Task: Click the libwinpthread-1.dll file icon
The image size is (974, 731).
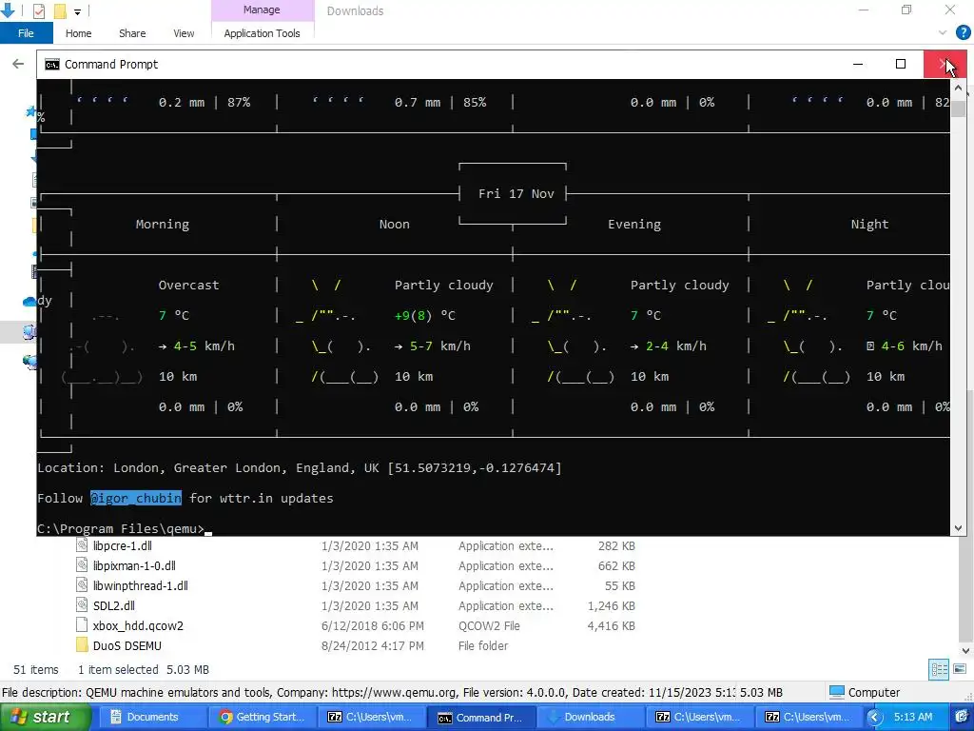Action: [82, 585]
